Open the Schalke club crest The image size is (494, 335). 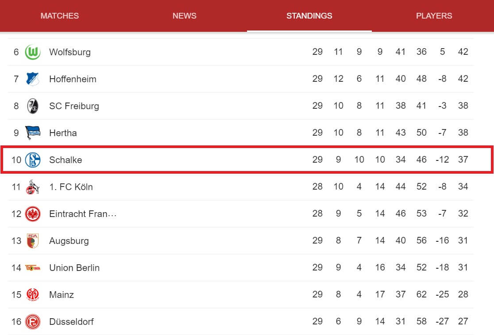[x=33, y=160]
